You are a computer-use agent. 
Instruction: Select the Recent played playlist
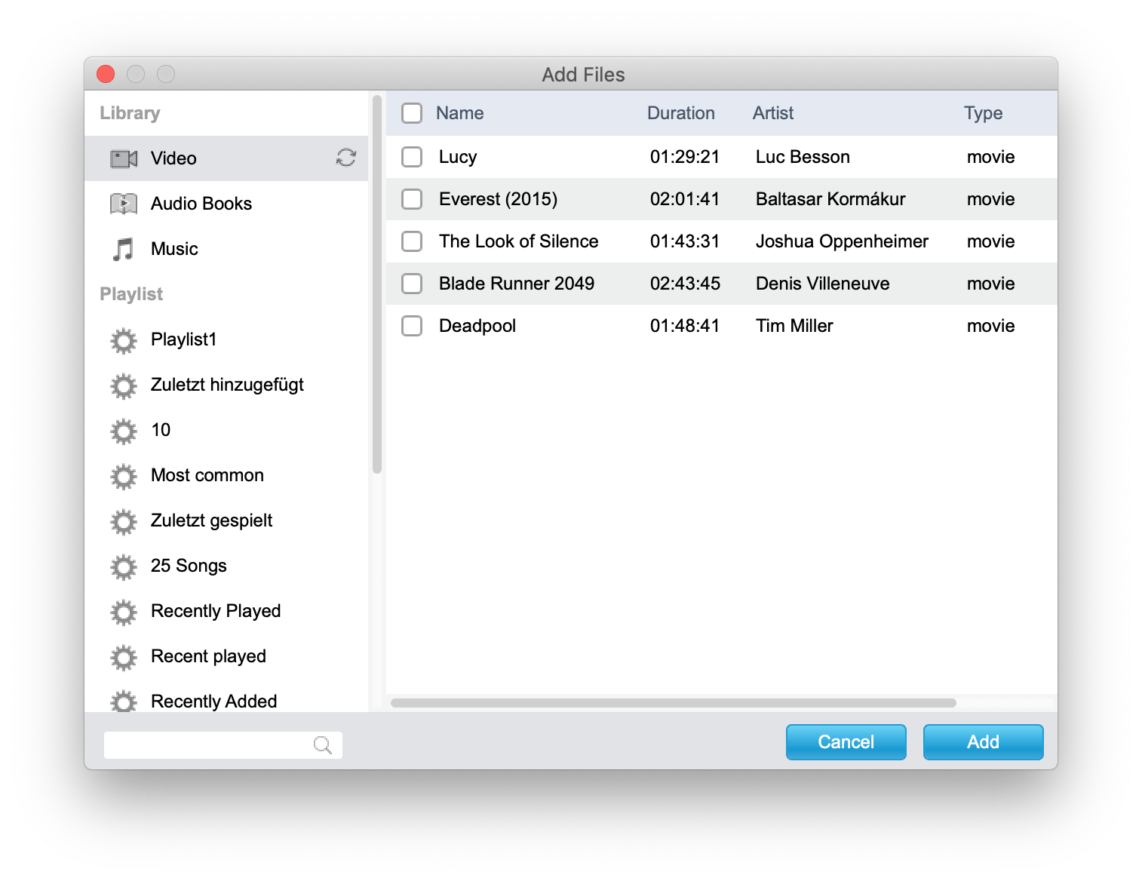(x=226, y=656)
